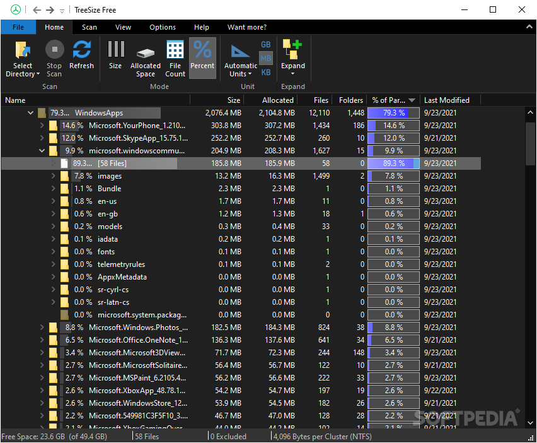Viewport: 537px width, 443px height.
Task: Refresh the scan results
Action: pos(81,55)
